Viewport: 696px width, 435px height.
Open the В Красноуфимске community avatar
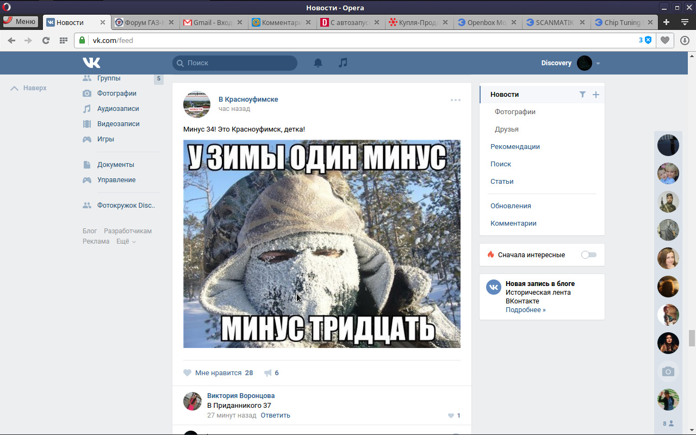197,104
